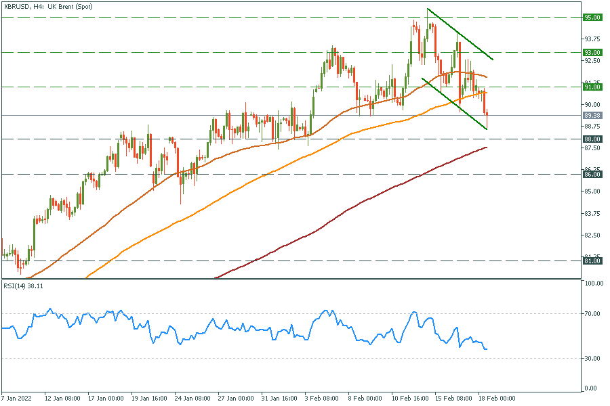This screenshot has height=406, width=610.
Task: Click the 86.00 support level label
Action: click(592, 174)
